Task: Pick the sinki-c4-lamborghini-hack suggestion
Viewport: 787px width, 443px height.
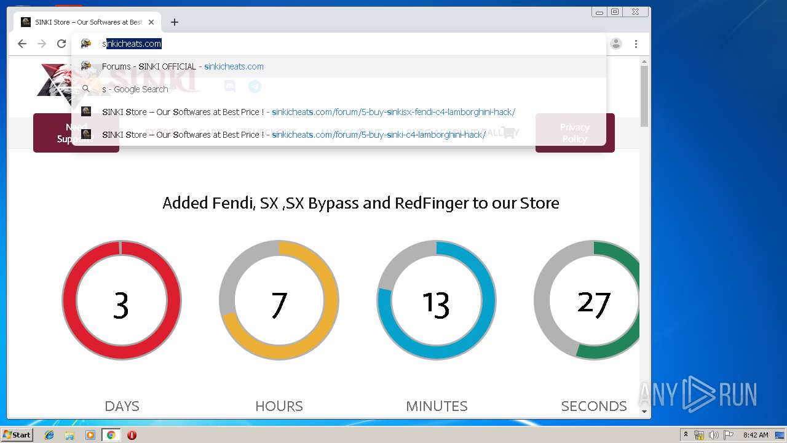Action: click(339, 135)
